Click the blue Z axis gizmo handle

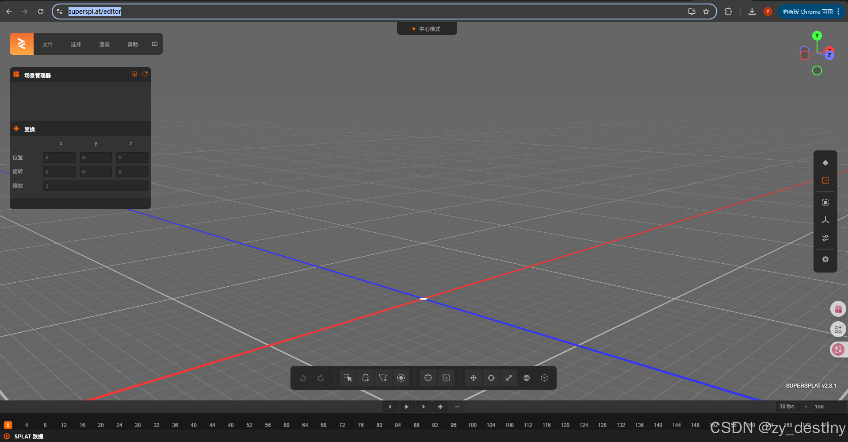(829, 55)
